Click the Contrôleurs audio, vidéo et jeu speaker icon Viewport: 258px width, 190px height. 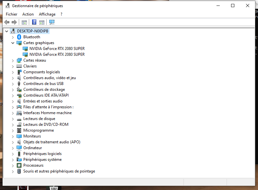19,78
